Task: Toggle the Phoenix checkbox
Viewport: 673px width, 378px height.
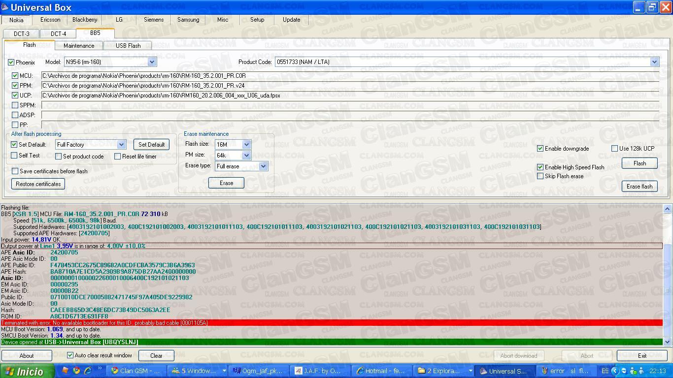Action: click(x=11, y=63)
